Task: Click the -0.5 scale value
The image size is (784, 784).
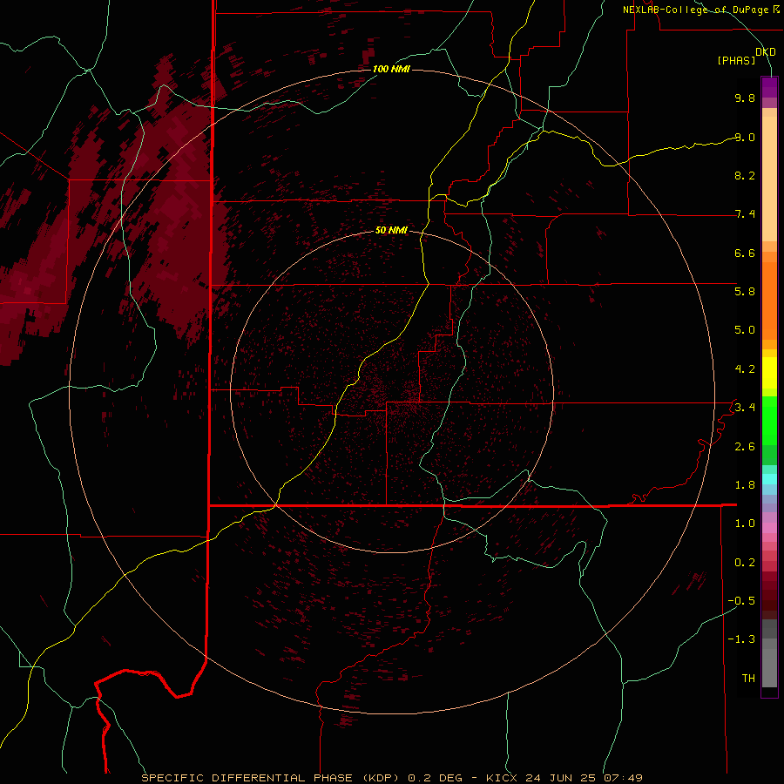Action: coord(741,601)
